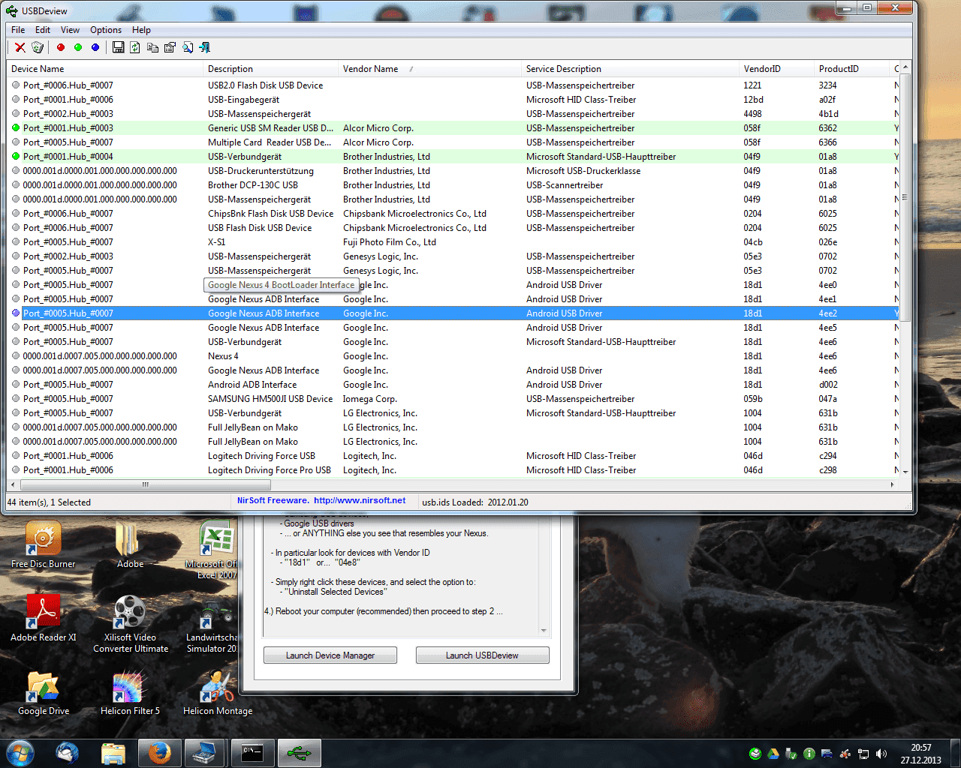Viewport: 961px width, 768px height.
Task: Click the floppy disk save icon
Action: pos(118,47)
